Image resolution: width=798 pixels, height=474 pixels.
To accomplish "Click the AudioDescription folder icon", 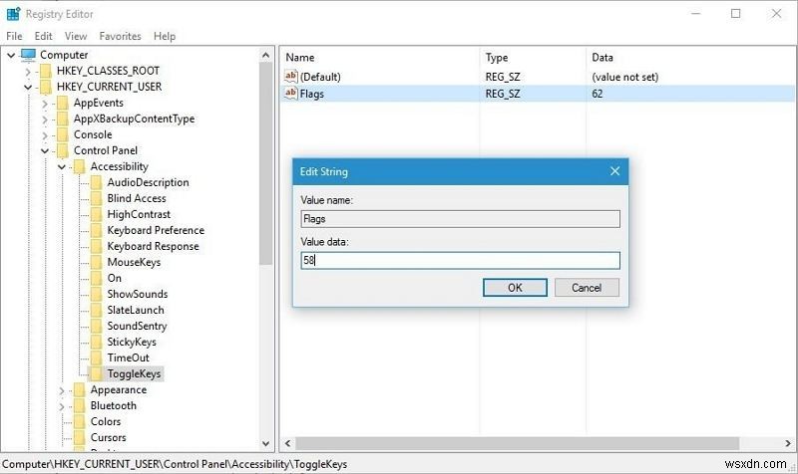I will pos(96,183).
